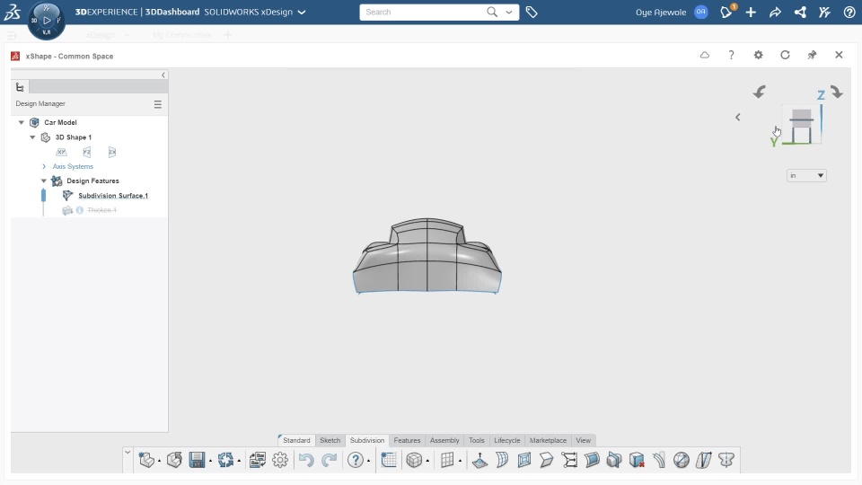The width and height of the screenshot is (862, 485).
Task: Collapse the Design Features node
Action: coord(44,181)
